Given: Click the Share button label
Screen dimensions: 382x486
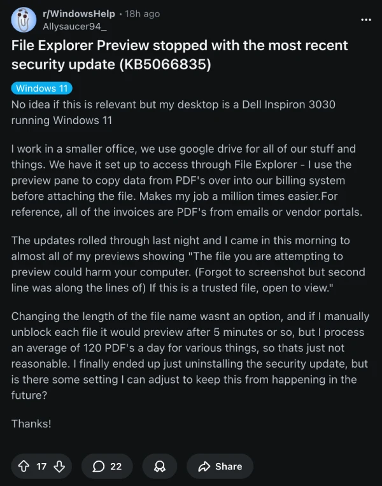Looking at the screenshot, I should click(228, 466).
